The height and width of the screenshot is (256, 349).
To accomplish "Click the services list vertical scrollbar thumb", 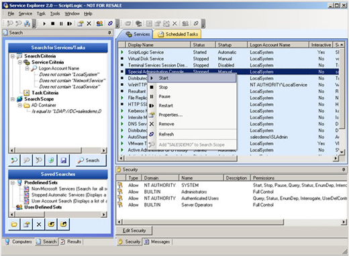I will (342, 88).
